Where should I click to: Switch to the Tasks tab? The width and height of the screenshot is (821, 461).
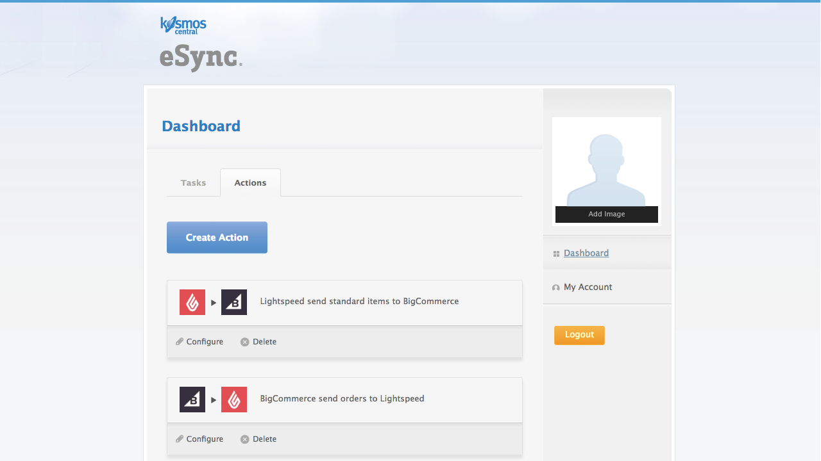193,182
